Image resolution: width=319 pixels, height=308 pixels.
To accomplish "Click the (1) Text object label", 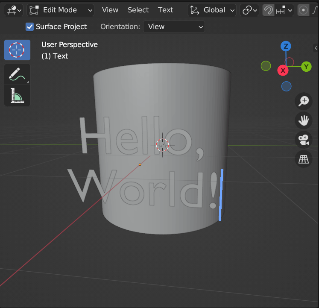I will [x=55, y=56].
